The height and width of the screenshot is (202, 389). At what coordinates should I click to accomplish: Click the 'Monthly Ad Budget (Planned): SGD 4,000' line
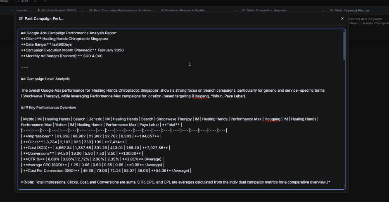tap(62, 56)
